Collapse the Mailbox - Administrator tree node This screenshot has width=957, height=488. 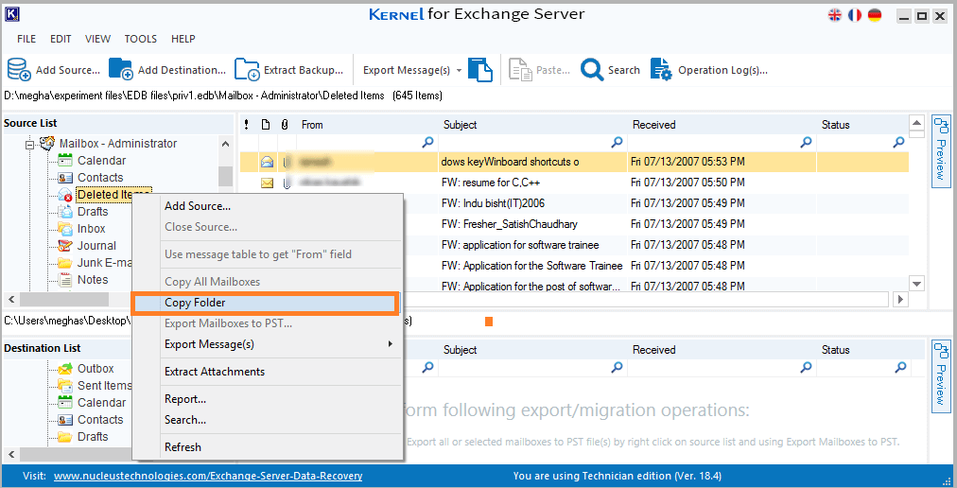click(x=29, y=145)
